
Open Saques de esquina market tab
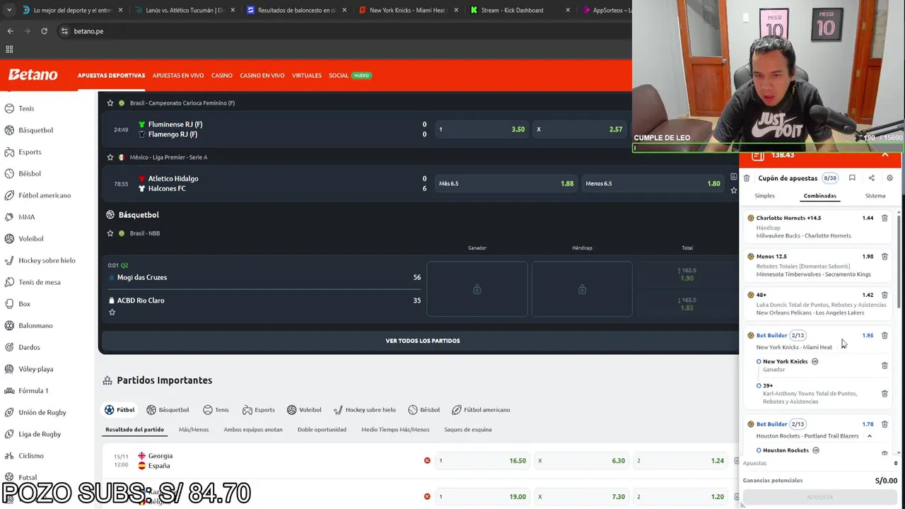(x=468, y=430)
